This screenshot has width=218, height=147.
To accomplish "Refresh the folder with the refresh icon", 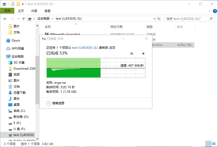I will click(x=159, y=18).
